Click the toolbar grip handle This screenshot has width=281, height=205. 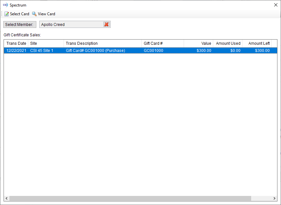[x=2, y=14]
